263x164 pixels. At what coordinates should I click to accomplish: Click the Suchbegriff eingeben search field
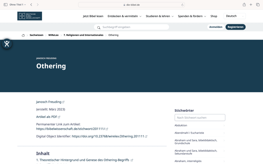(x=134, y=27)
